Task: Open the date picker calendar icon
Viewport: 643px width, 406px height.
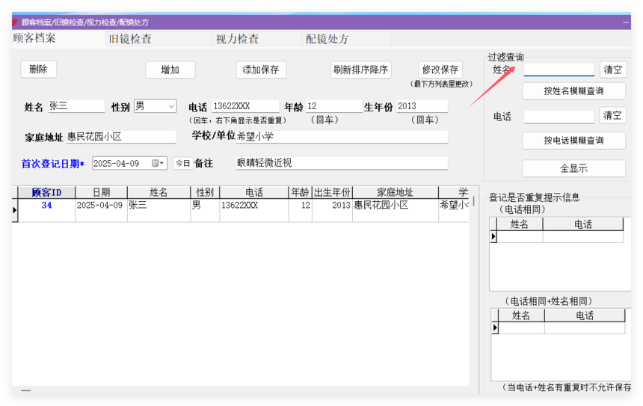Action: (158, 163)
